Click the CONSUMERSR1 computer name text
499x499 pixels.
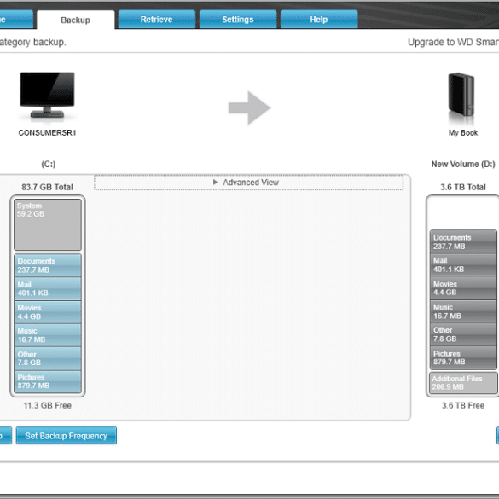(47, 133)
